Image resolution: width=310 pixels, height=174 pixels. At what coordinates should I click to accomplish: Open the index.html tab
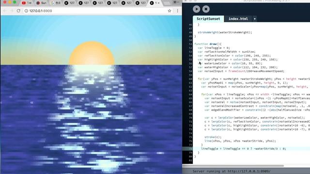(238, 19)
